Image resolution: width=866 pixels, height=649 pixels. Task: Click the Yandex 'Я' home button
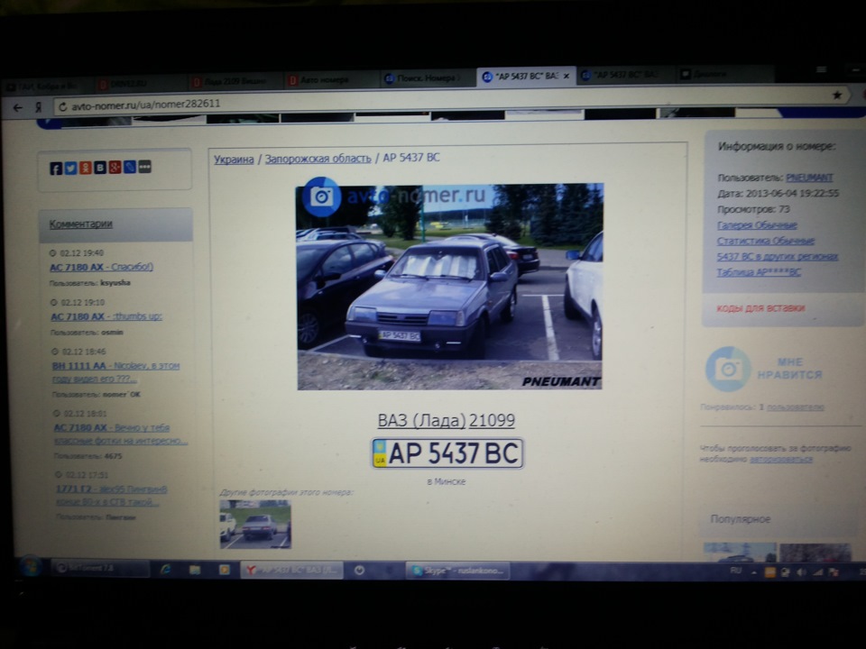[39, 107]
